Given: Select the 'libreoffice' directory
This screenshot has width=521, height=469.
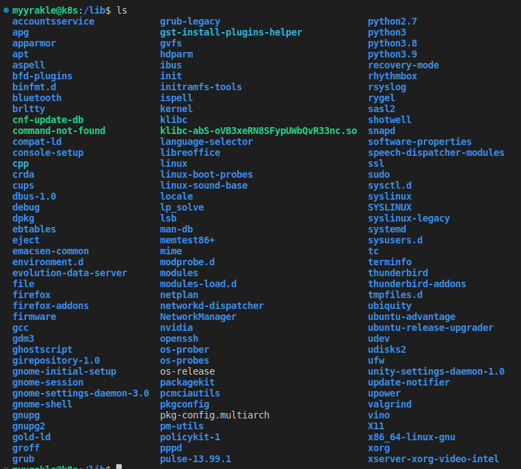Looking at the screenshot, I should (190, 152).
